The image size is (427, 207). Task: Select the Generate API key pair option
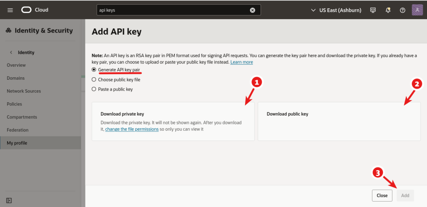point(94,70)
